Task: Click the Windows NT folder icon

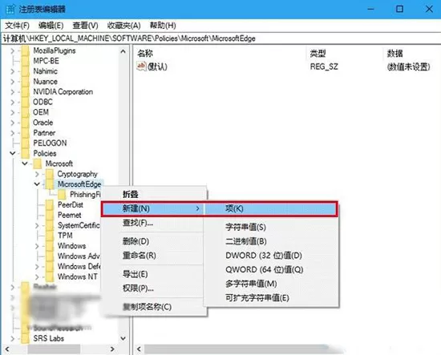Action: (50, 276)
